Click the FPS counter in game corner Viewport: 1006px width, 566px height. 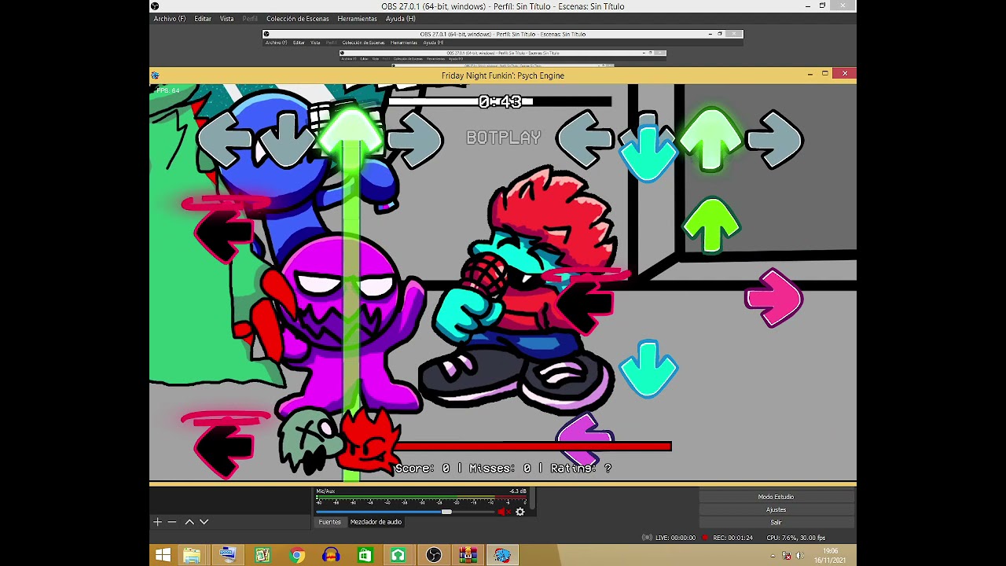167,91
